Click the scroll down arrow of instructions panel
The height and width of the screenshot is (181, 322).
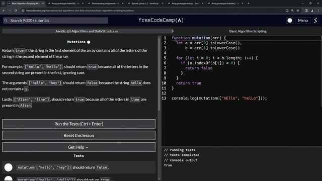159,179
